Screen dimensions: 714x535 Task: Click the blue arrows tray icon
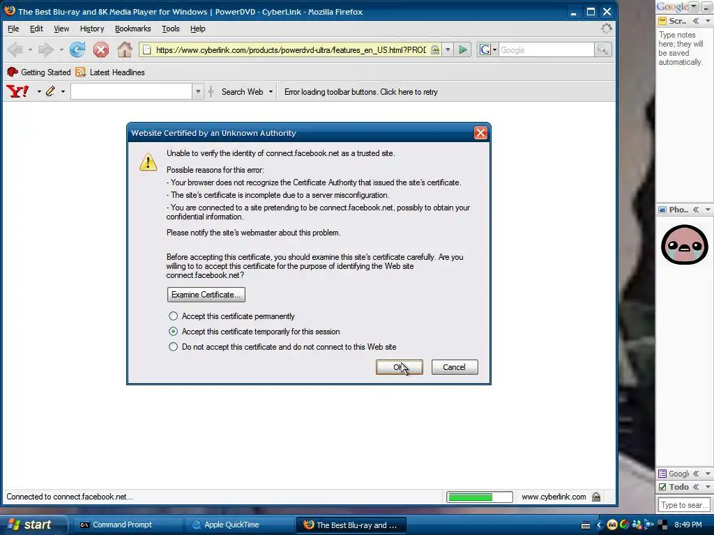(649, 525)
